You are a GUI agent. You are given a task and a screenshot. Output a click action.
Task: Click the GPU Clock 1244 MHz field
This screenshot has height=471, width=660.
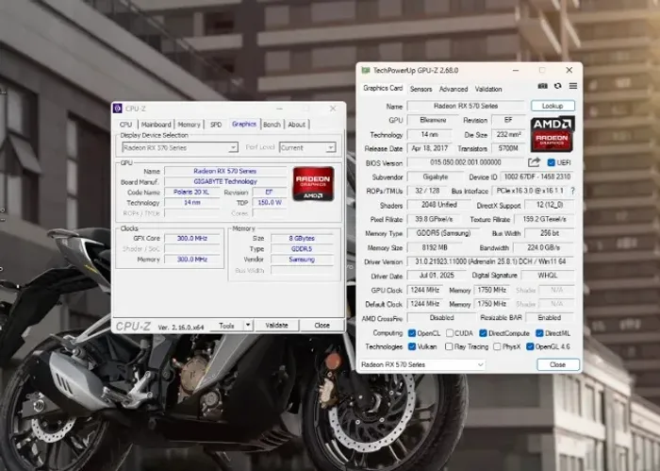(424, 290)
